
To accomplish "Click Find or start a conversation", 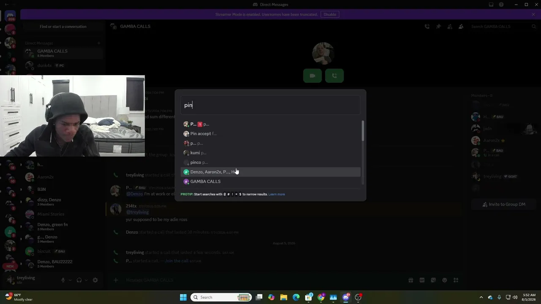I will pyautogui.click(x=63, y=27).
